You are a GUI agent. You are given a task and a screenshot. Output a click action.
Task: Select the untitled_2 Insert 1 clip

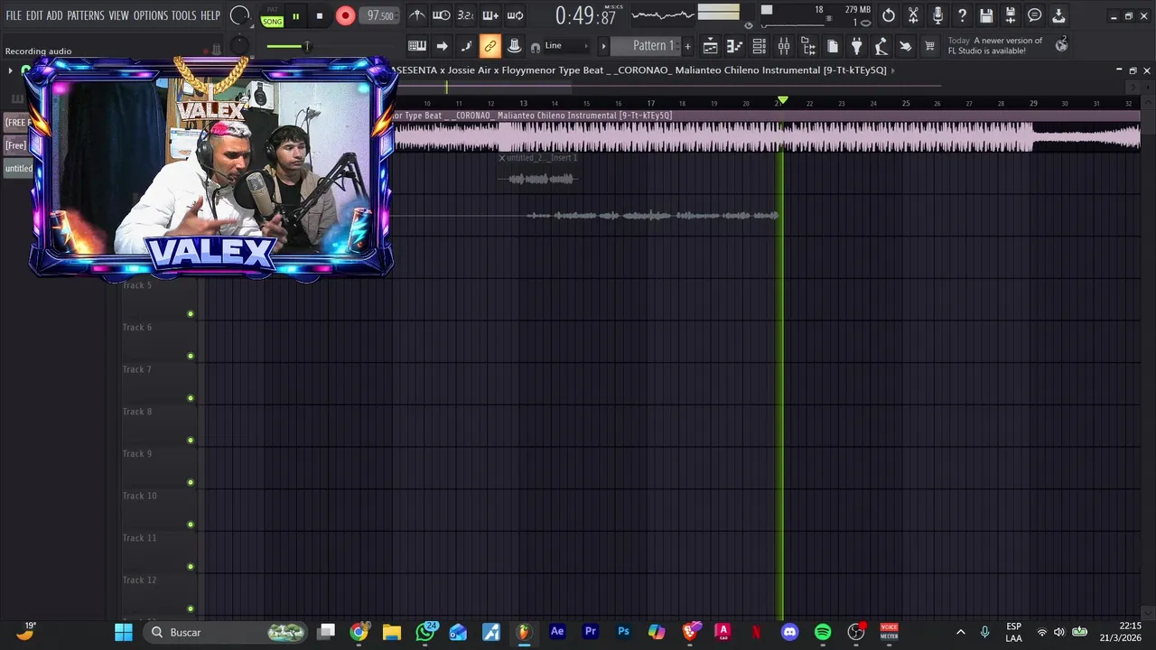tap(538, 171)
